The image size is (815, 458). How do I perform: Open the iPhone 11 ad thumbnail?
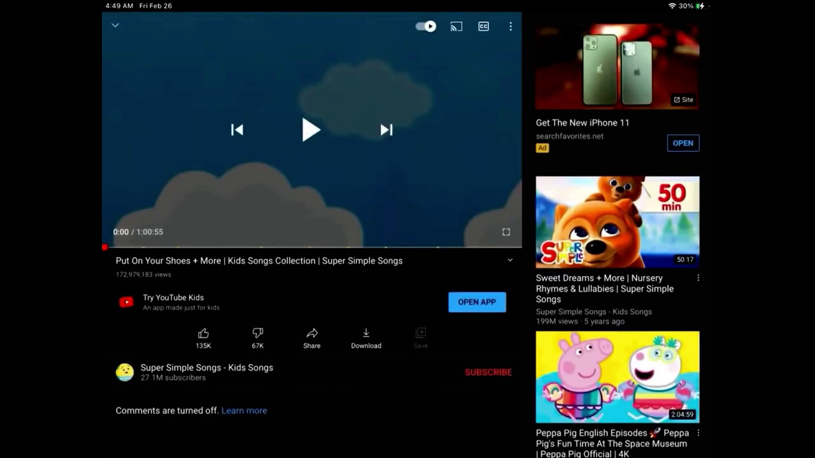click(x=618, y=67)
